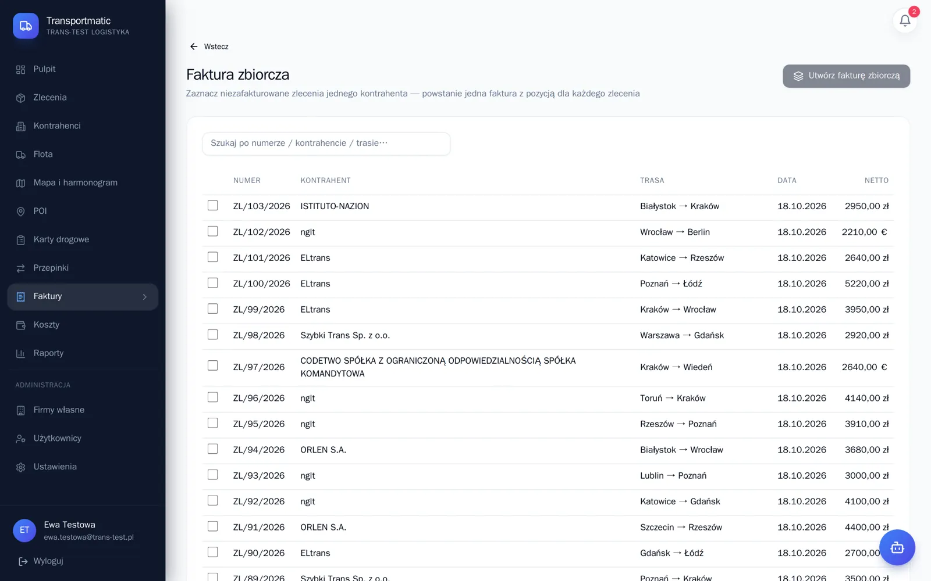This screenshot has height=581, width=931.
Task: Click the Flota truck icon
Action: click(x=21, y=155)
